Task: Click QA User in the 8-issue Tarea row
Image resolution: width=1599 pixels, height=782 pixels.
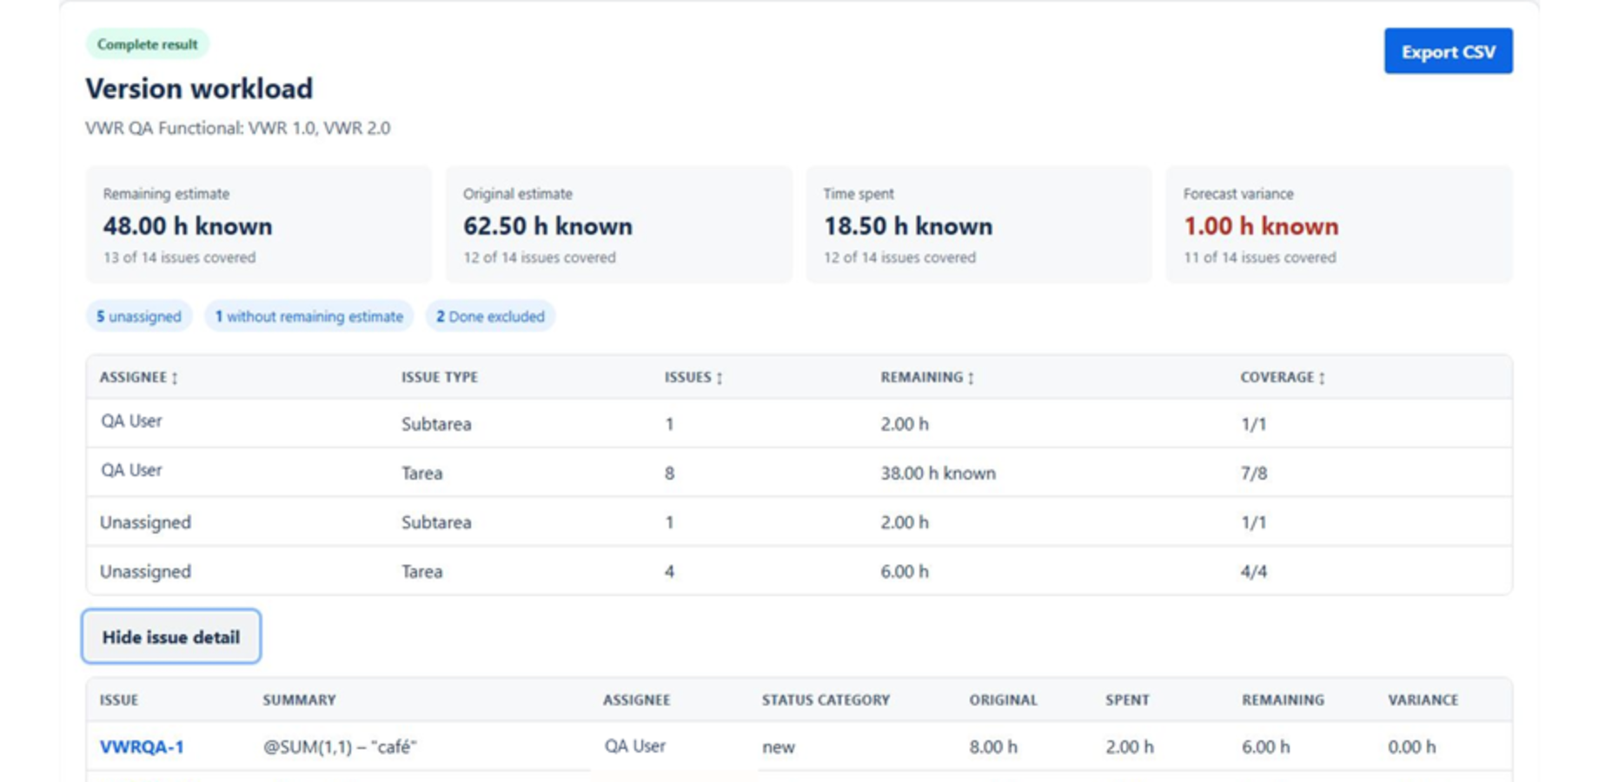Action: (x=131, y=470)
